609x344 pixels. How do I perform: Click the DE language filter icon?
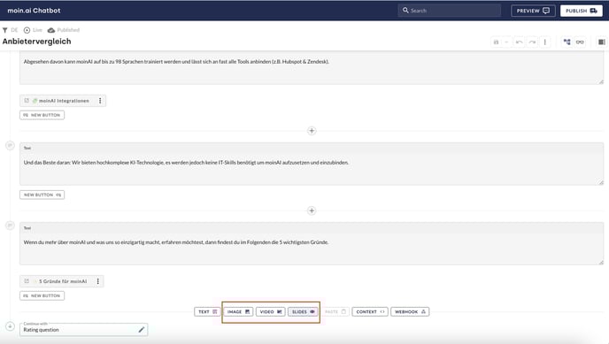(5, 30)
